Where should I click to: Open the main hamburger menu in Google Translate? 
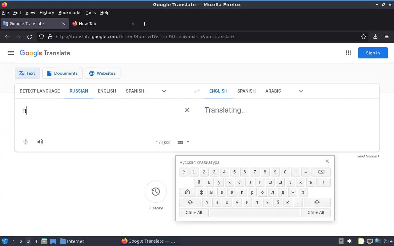[11, 53]
